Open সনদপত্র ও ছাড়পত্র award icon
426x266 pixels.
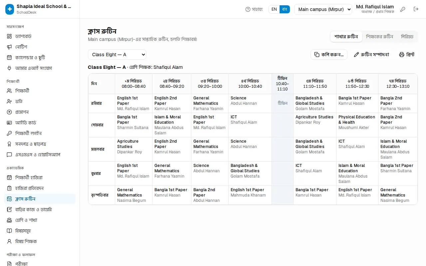coord(9,144)
